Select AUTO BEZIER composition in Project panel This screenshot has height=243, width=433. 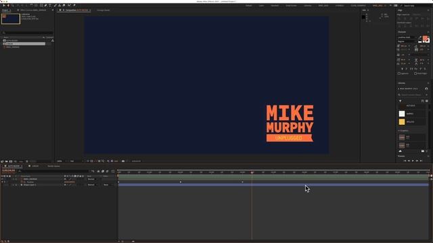tap(12, 40)
